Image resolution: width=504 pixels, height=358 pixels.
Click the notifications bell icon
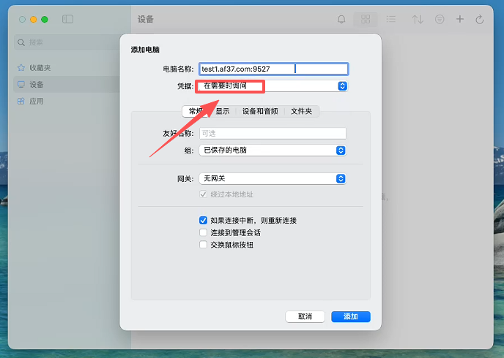point(341,20)
